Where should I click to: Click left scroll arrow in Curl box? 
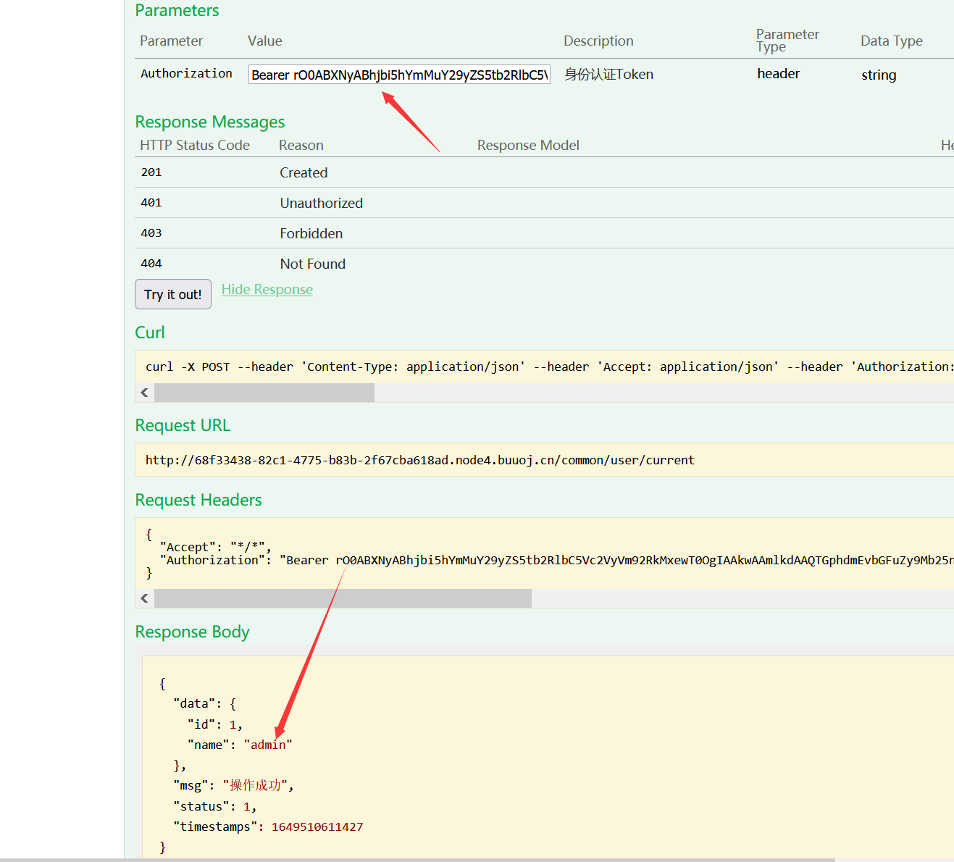(x=145, y=393)
